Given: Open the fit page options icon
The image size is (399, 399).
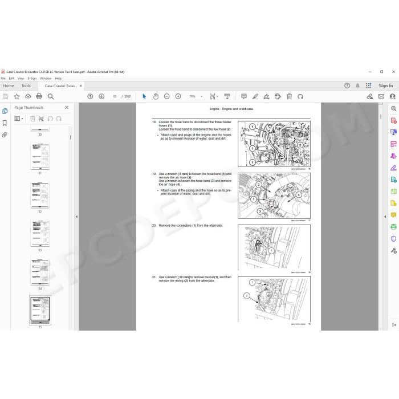Looking at the screenshot, I should pyautogui.click(x=214, y=96).
